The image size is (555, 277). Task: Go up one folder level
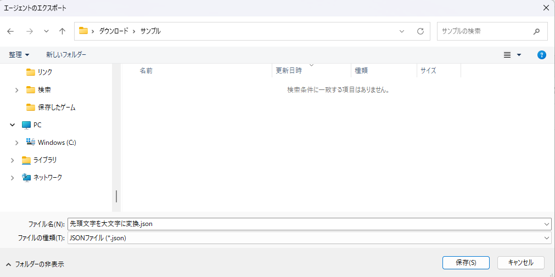62,31
